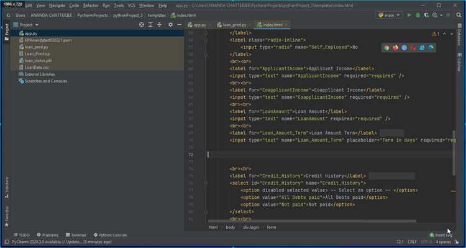Viewport: 466px width, 248px height.
Task: Open the Navigate menu
Action: (57, 6)
